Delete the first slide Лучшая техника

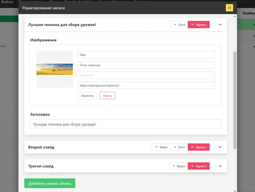pyautogui.click(x=199, y=25)
